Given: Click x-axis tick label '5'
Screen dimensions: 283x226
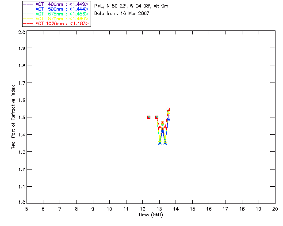Looking at the screenshot, I should 27,209.
